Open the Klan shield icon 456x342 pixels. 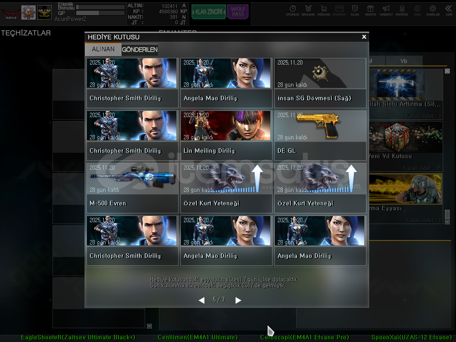pyautogui.click(x=355, y=10)
